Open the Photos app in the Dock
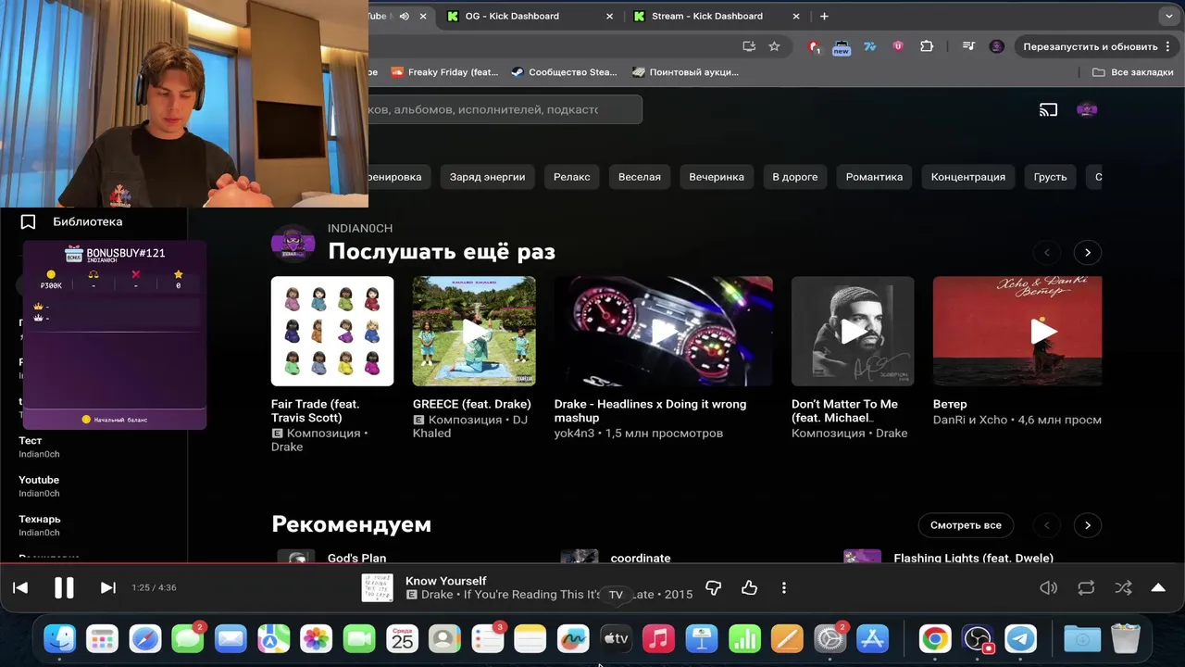The height and width of the screenshot is (667, 1185). coord(316,638)
